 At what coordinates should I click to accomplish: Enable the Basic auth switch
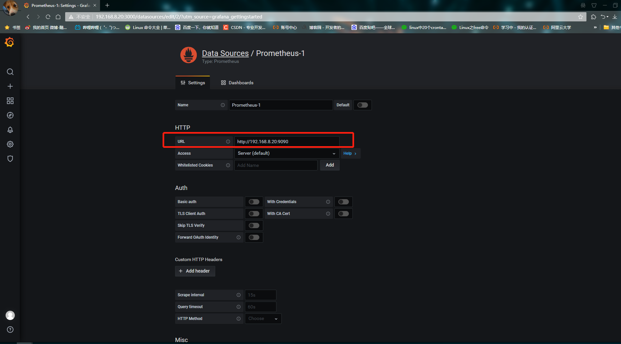click(x=254, y=202)
